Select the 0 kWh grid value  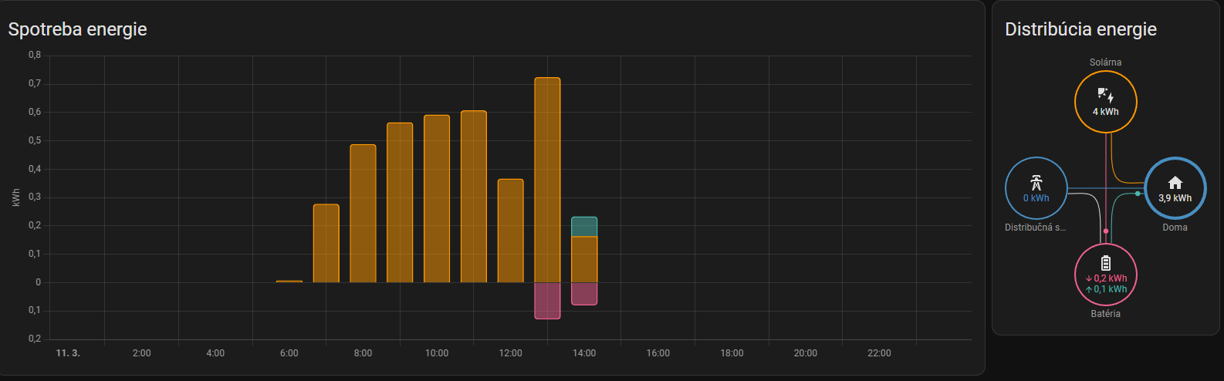[x=1036, y=198]
